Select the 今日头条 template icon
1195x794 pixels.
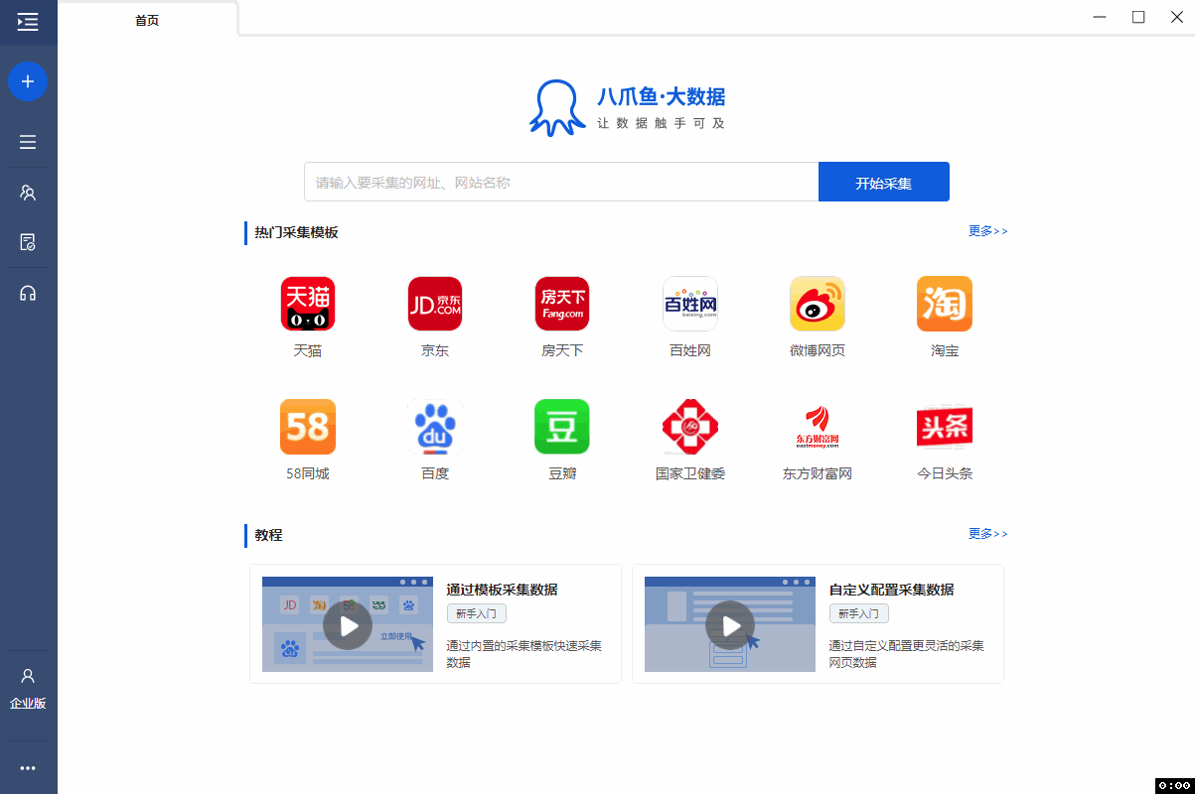click(945, 427)
